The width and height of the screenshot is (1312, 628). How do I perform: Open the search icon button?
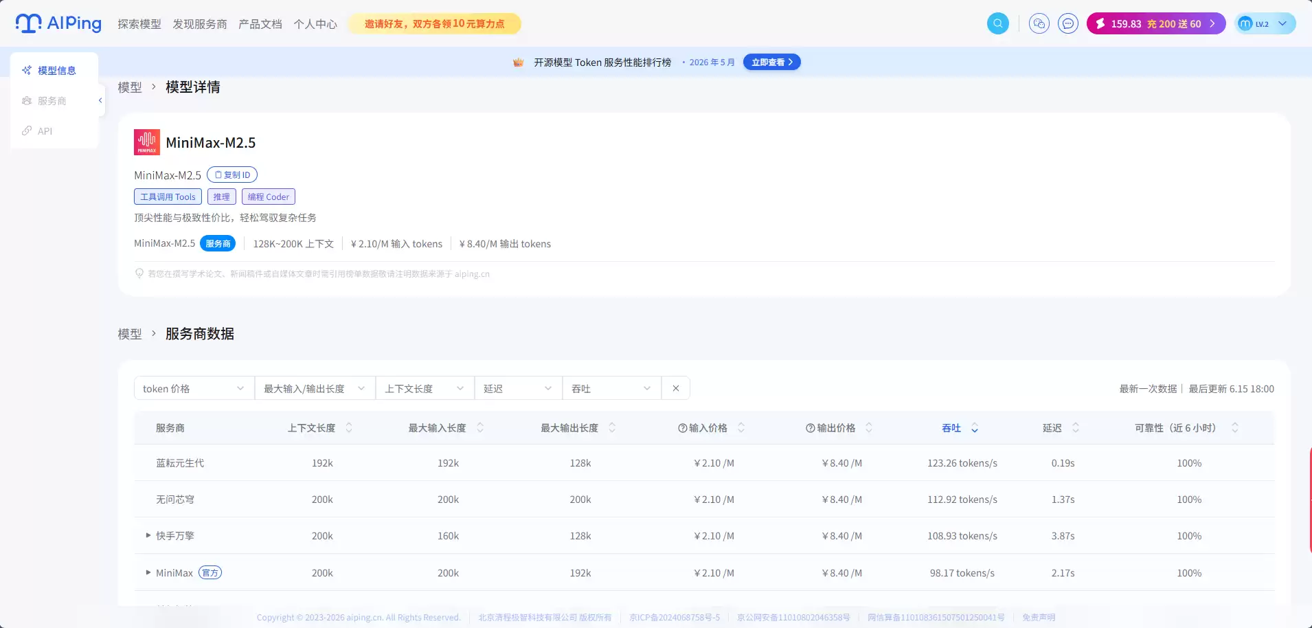coord(998,23)
